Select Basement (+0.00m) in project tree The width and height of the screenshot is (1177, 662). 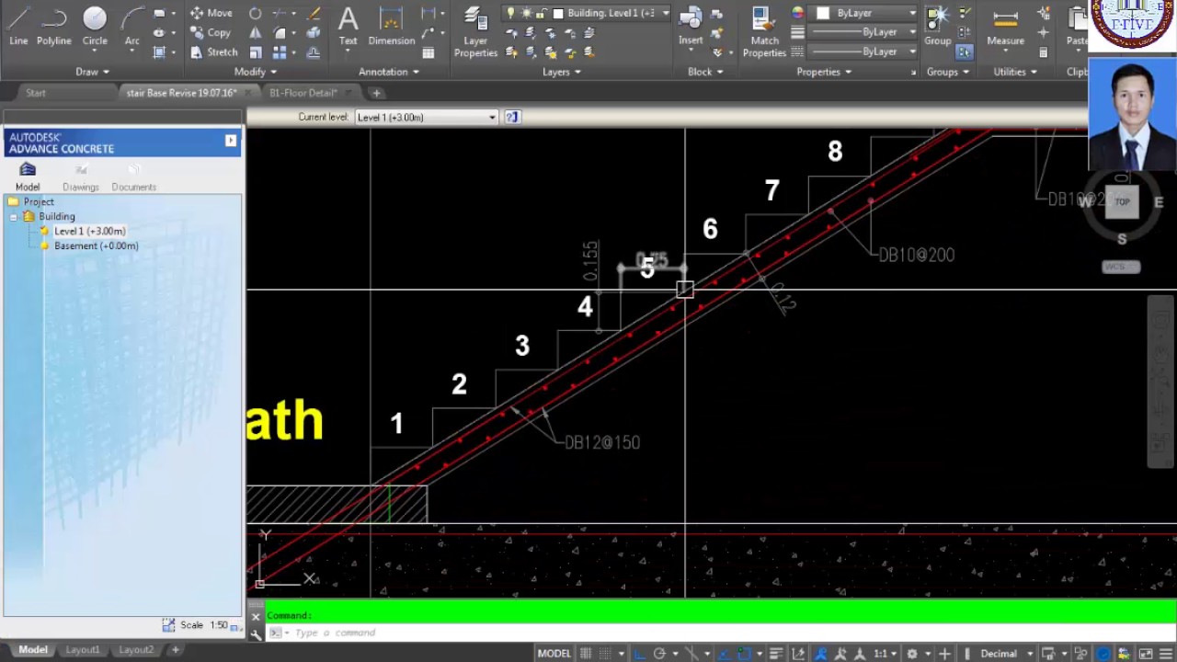(96, 246)
